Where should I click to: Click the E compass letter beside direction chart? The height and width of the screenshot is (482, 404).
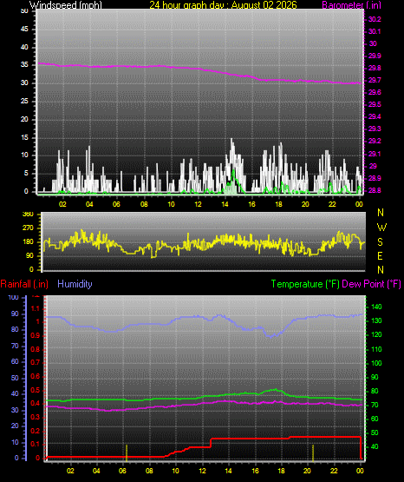click(x=380, y=255)
